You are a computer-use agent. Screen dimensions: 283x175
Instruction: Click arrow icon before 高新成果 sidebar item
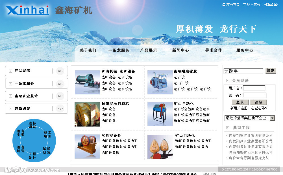point(11,108)
